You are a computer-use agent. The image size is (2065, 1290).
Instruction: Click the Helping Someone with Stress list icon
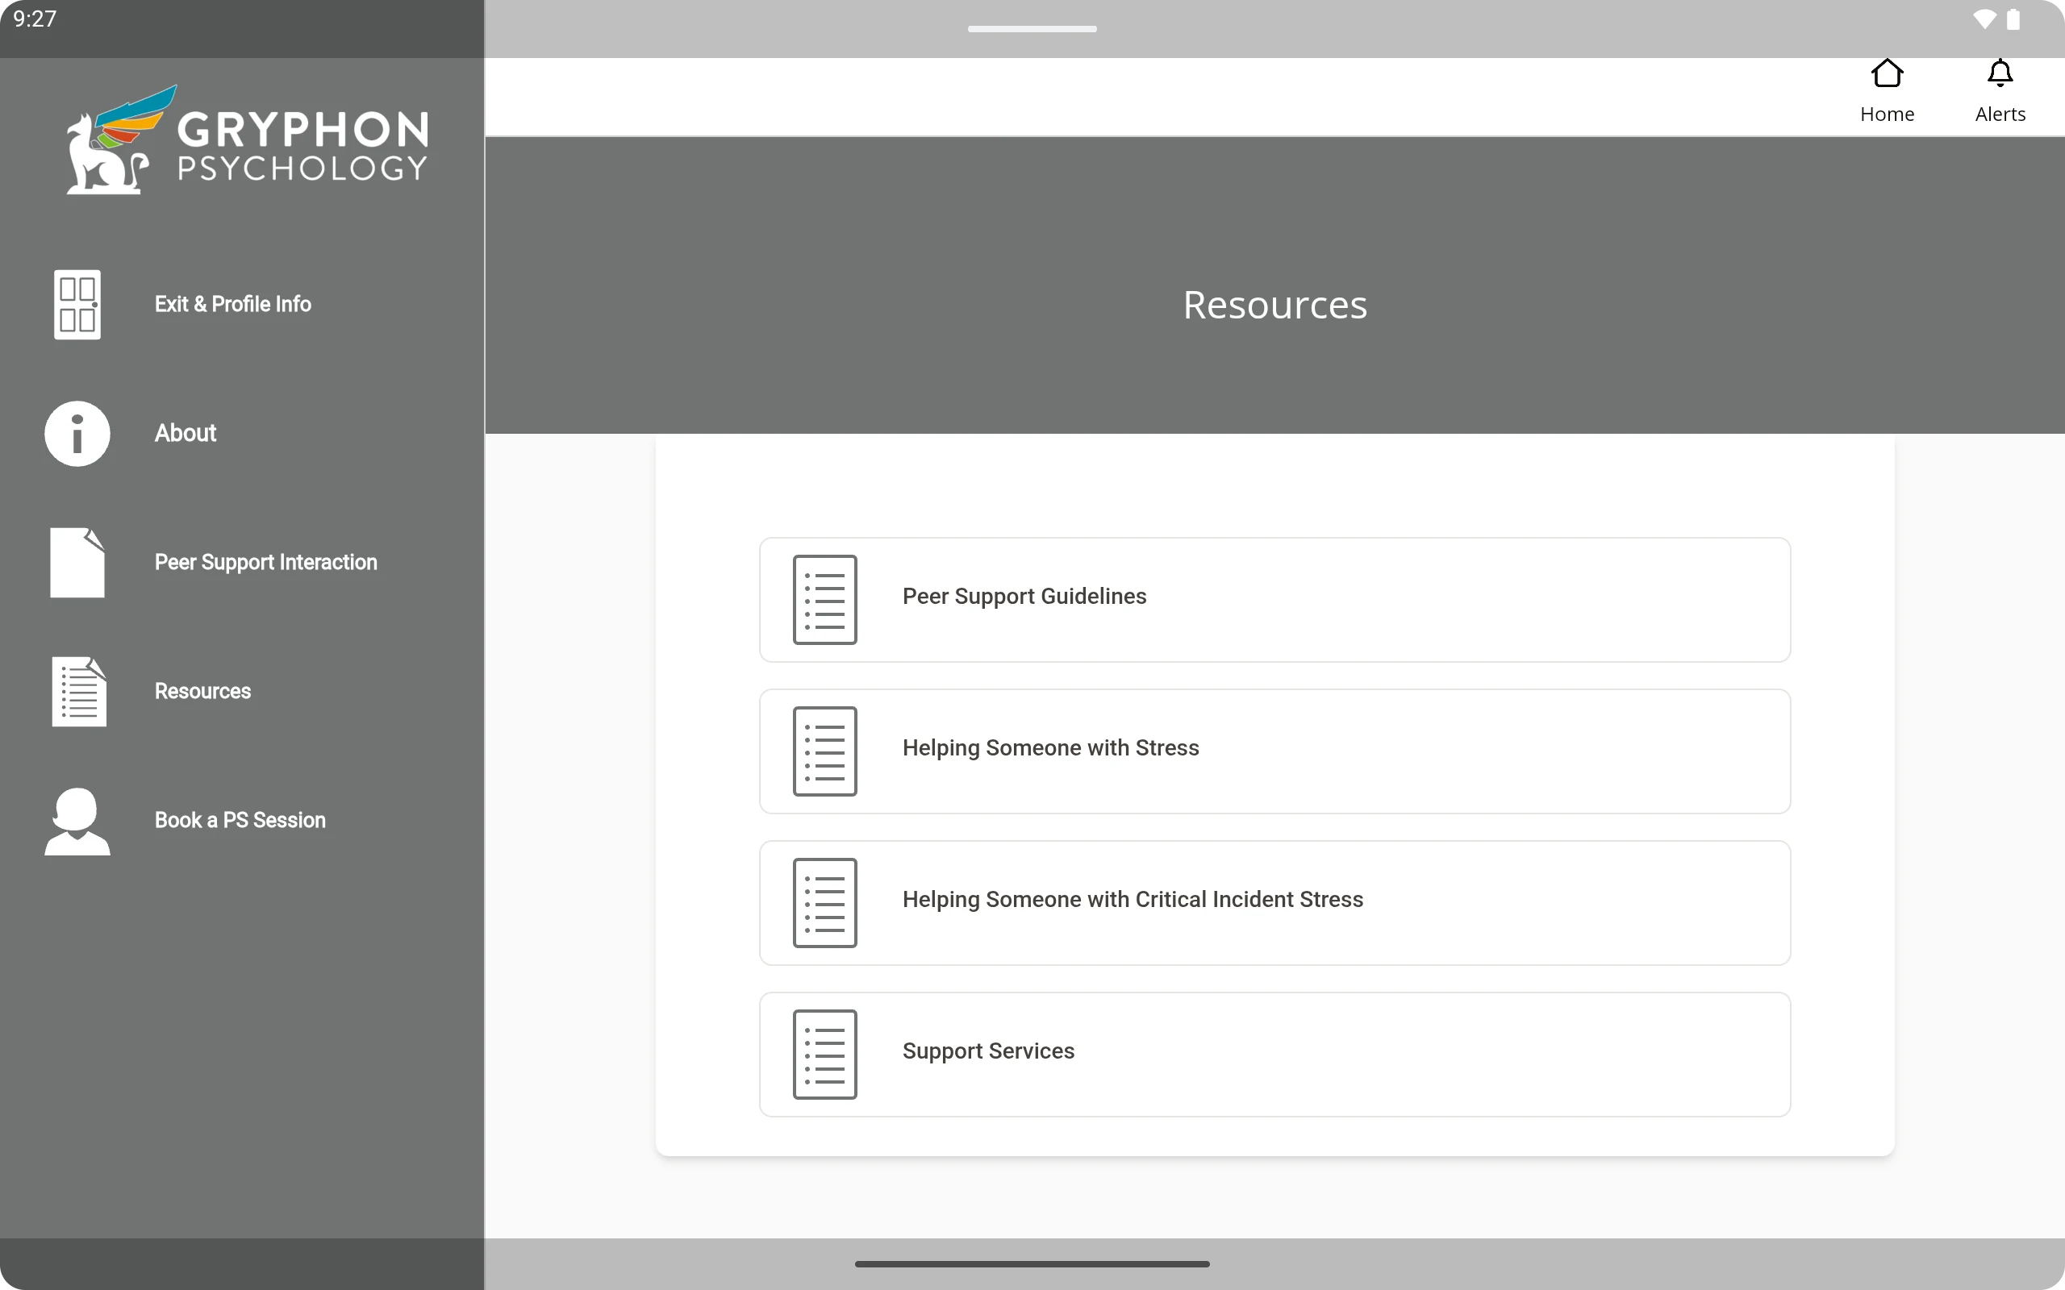click(824, 751)
